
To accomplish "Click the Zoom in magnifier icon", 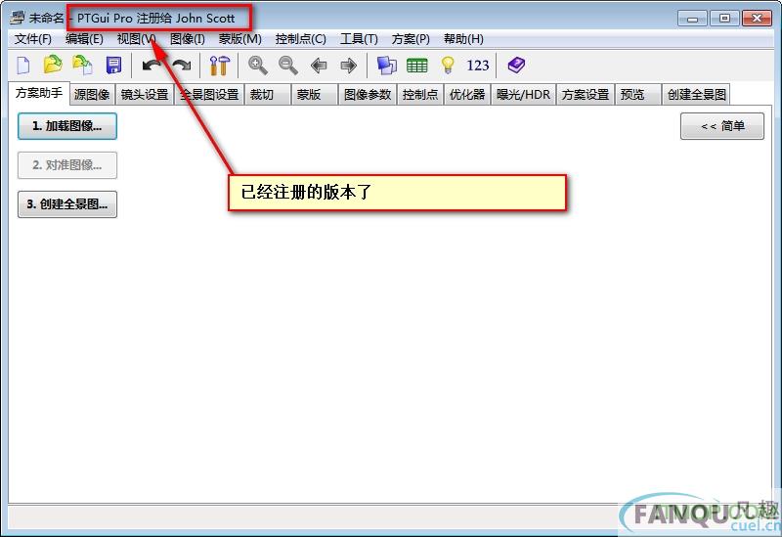I will tap(258, 66).
